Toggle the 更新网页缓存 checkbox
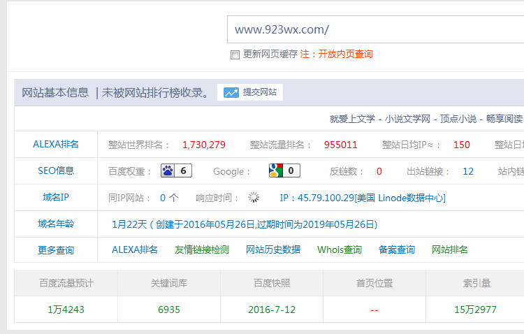 (235, 55)
